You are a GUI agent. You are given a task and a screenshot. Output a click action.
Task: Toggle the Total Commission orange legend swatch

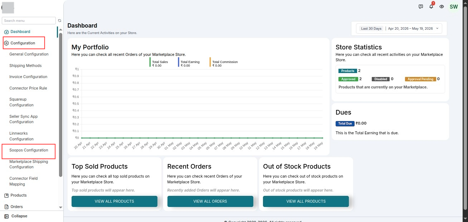point(210,62)
